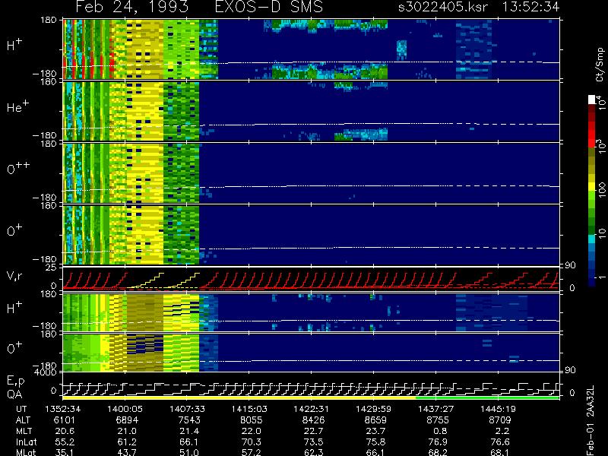Click UT value '1400:05'
Screen dimensions: 608x456
point(125,409)
